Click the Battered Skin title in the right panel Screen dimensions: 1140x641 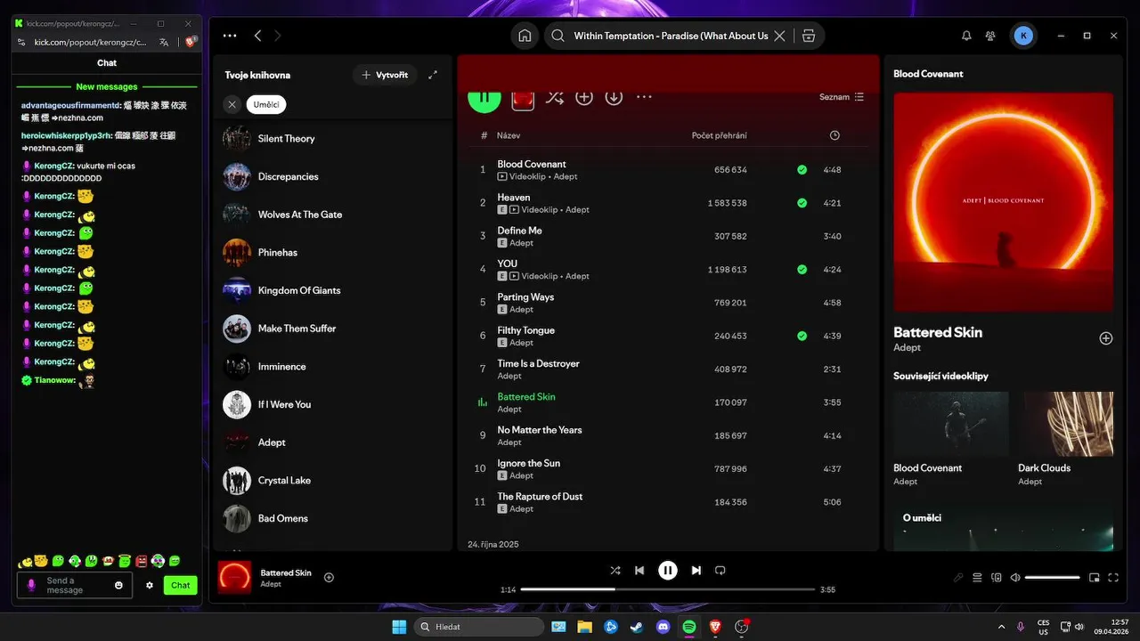pos(938,332)
